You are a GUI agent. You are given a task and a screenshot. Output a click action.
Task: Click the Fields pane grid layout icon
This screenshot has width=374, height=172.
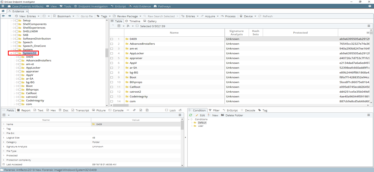click(x=4, y=115)
